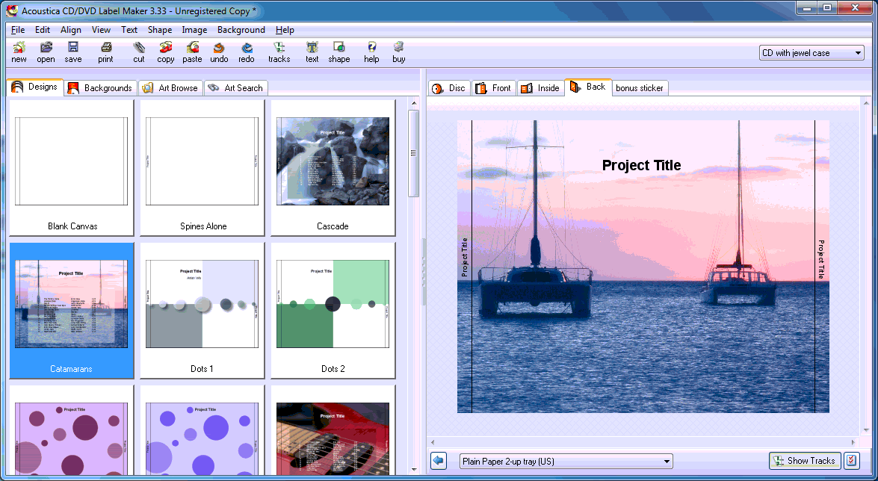Select the Cascade design thumbnail
Viewport: 878px width, 481px height.
click(x=333, y=168)
